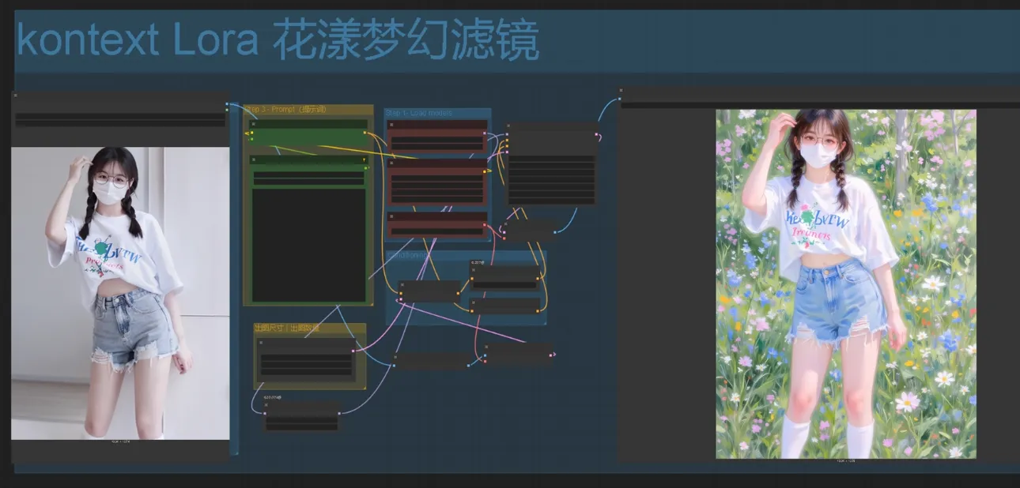This screenshot has width=1020, height=488.
Task: Click the 620074 badge above the seed node
Action: (274, 397)
